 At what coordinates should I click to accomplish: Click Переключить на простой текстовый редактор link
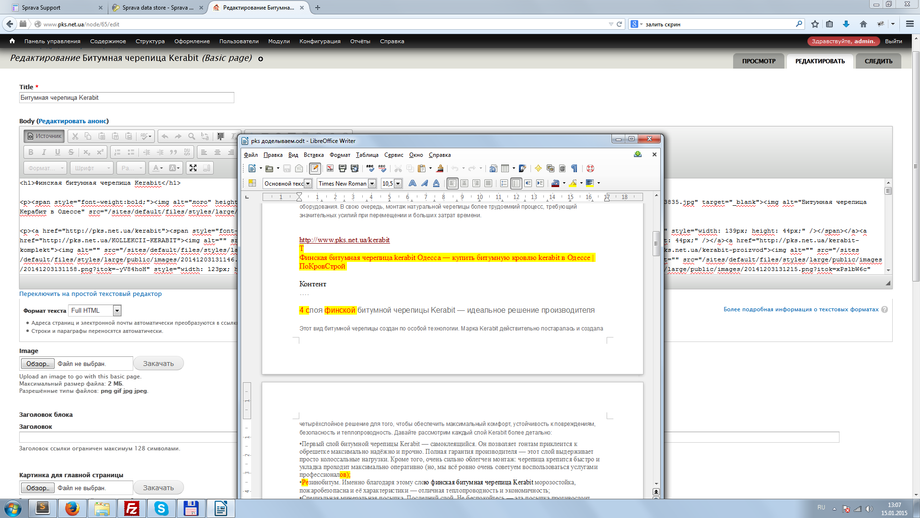(x=91, y=294)
